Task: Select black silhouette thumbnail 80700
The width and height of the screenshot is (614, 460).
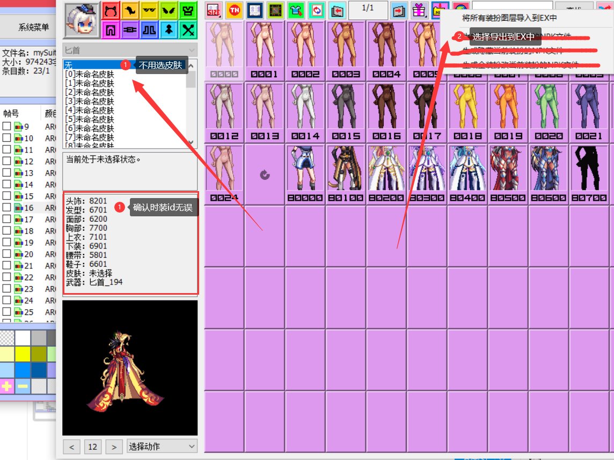Action: coord(589,174)
